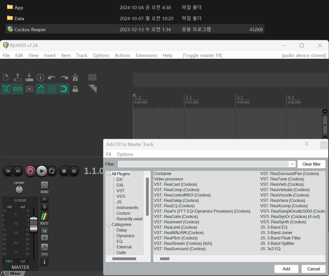329x276 pixels.
Task: Click the New project icon
Action: tap(6, 77)
